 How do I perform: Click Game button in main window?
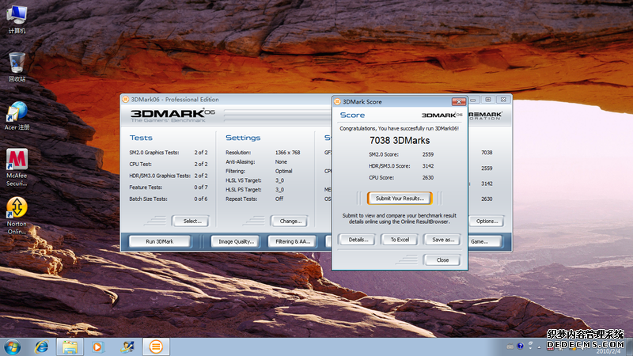[x=485, y=241]
